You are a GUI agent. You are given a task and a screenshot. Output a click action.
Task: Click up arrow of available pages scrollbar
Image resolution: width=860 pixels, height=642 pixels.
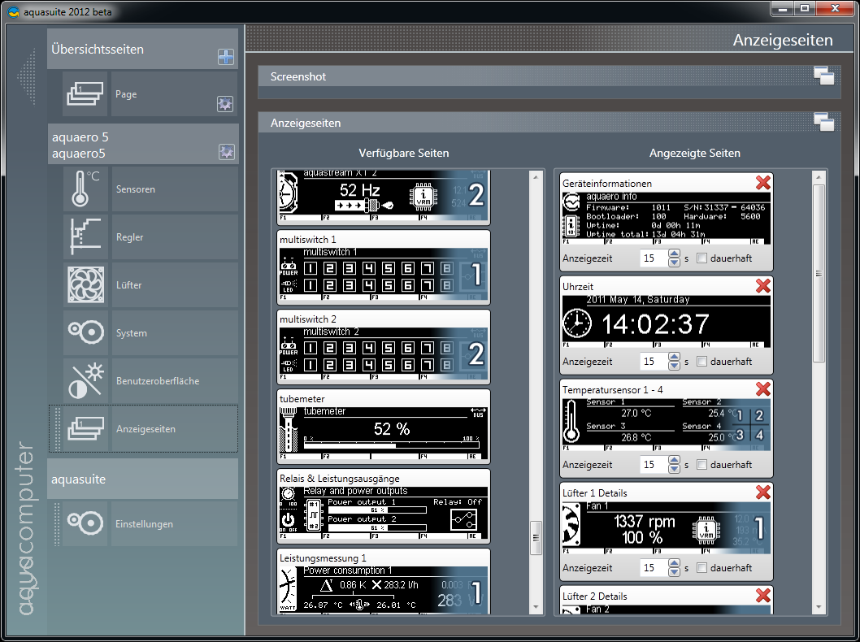(536, 176)
